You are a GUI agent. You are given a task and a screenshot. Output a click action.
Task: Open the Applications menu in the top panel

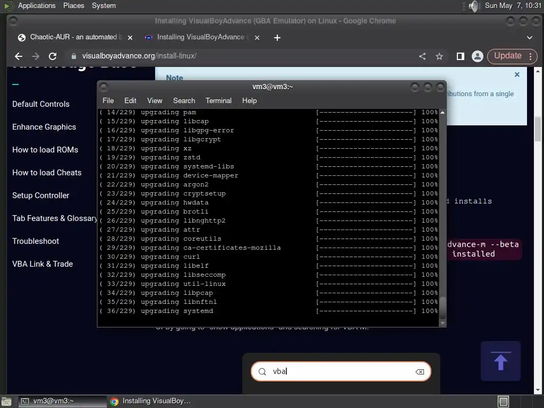point(37,5)
